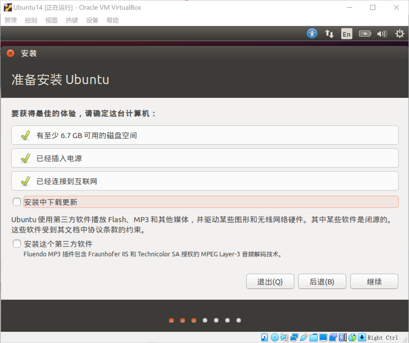Open the sound volume indicator
This screenshot has height=343, width=409.
[382, 34]
